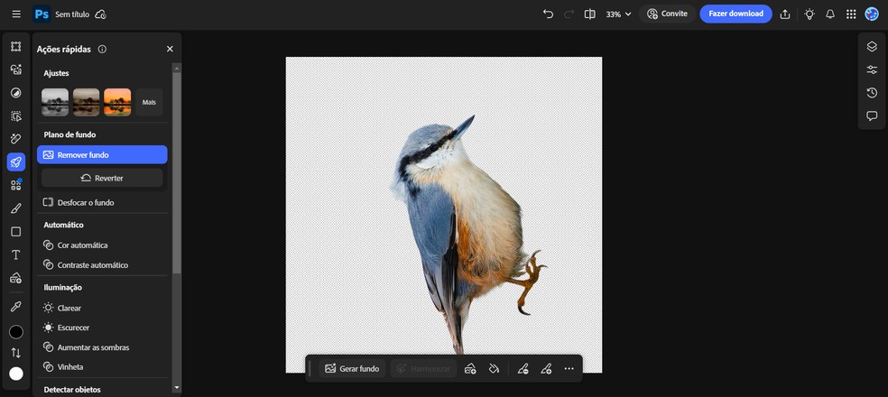
Task: Toggle the before/after compare view icon
Action: pyautogui.click(x=589, y=14)
